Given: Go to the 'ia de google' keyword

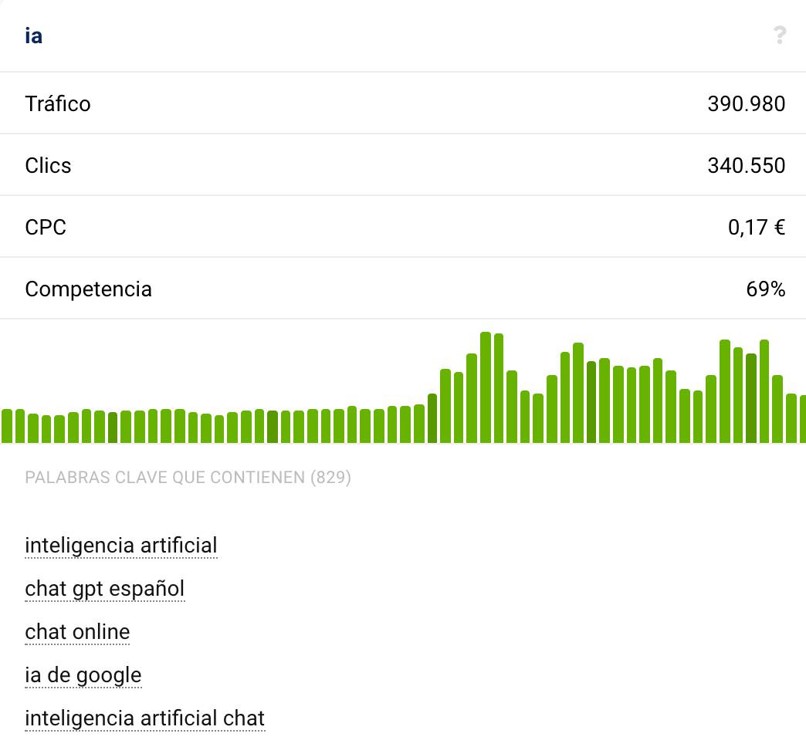Looking at the screenshot, I should tap(83, 675).
